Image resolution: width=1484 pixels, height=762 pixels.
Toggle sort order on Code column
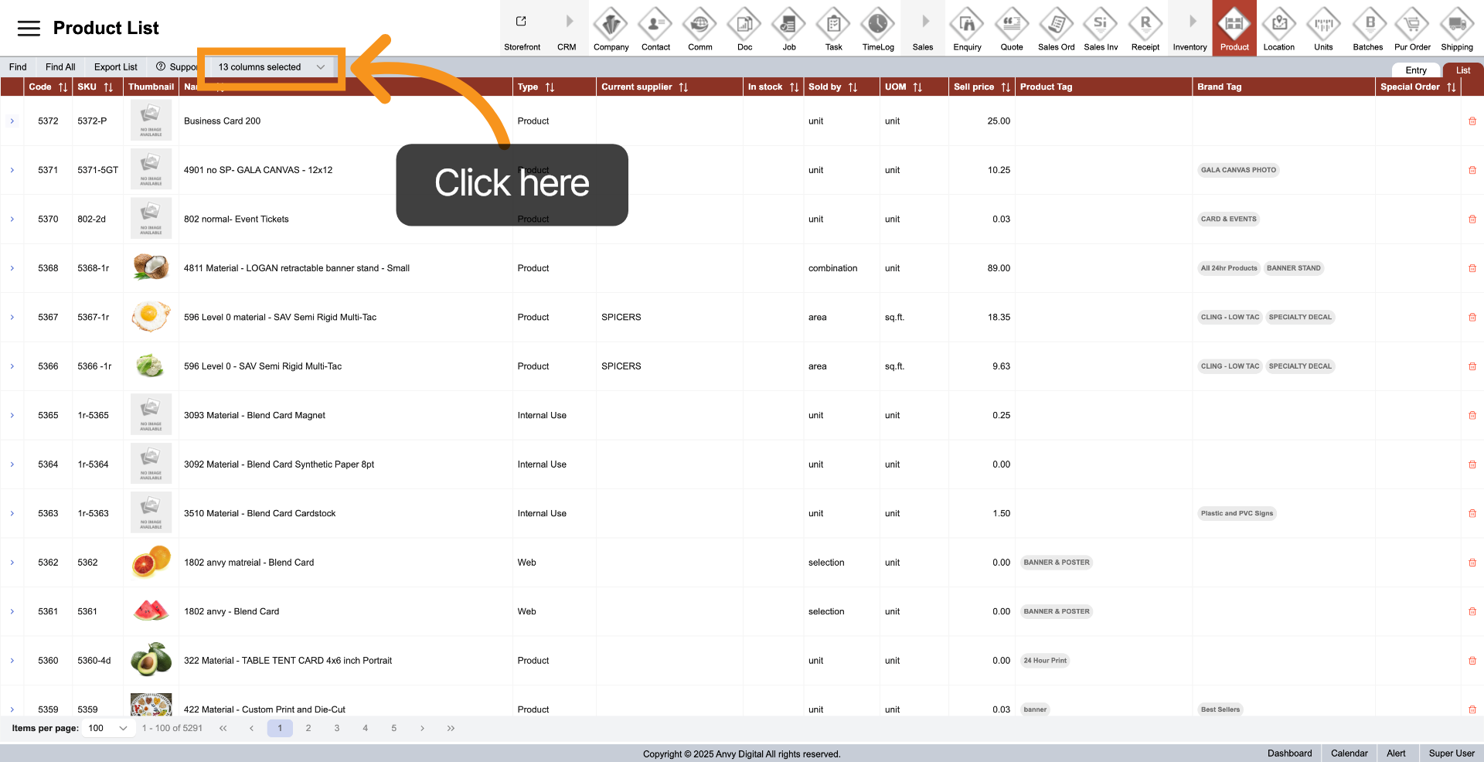pos(63,87)
